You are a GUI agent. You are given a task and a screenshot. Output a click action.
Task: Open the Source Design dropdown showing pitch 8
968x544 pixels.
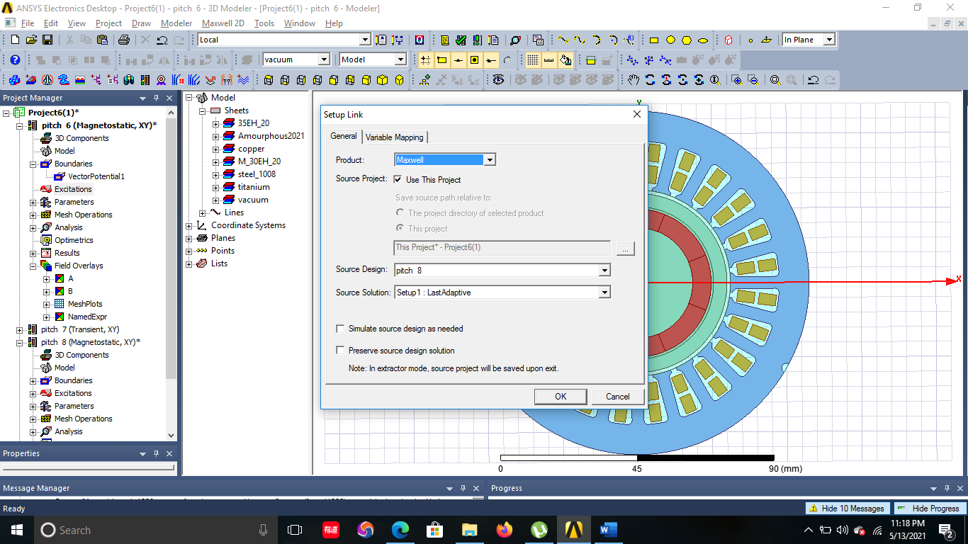(604, 270)
